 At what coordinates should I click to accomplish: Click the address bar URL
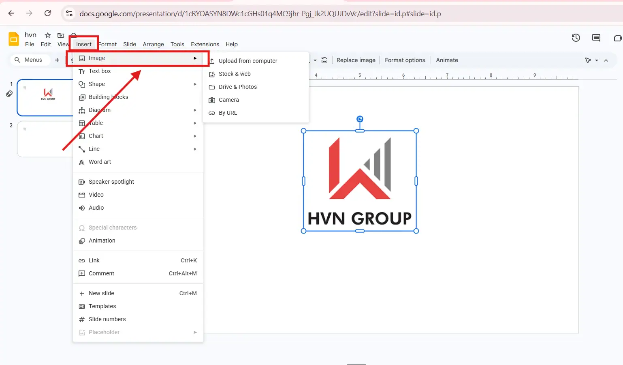pos(260,13)
